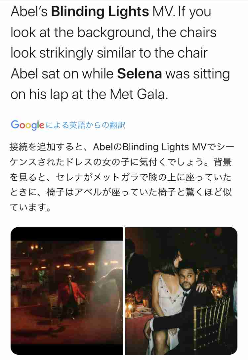Select the English tweet paragraph
The width and height of the screenshot is (248, 360).
coord(120,53)
